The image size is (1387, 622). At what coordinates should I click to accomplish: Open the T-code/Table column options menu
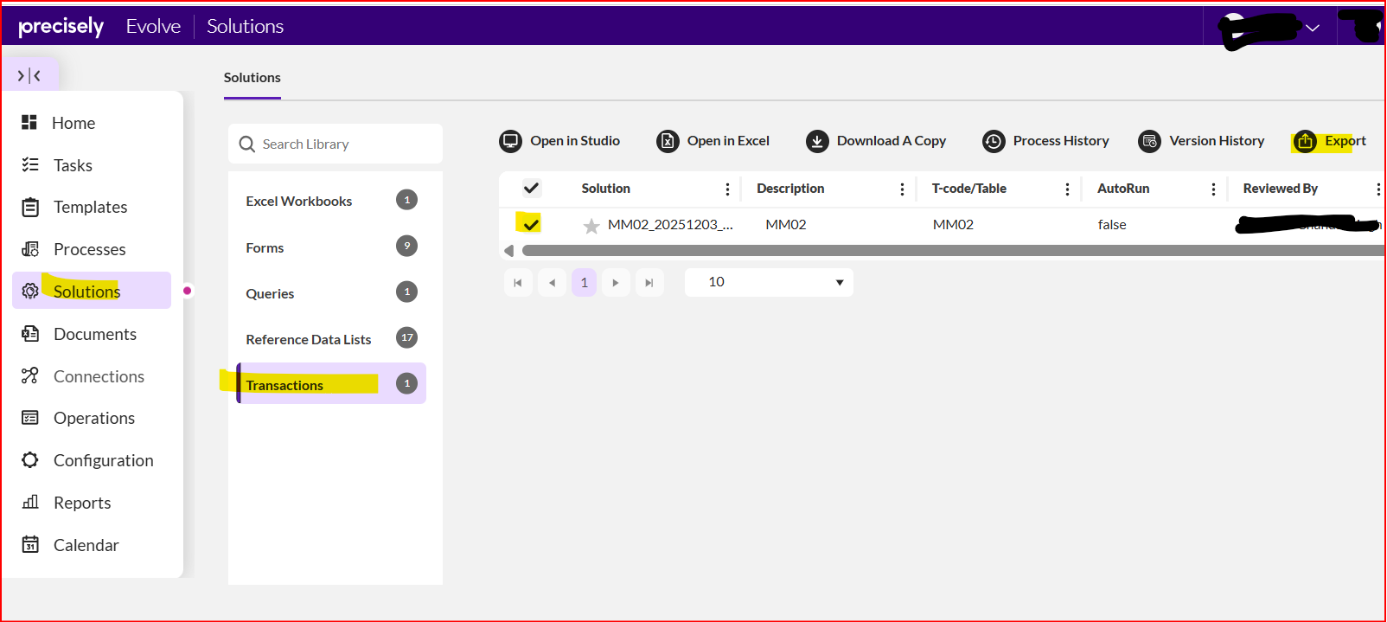pyautogui.click(x=1067, y=189)
